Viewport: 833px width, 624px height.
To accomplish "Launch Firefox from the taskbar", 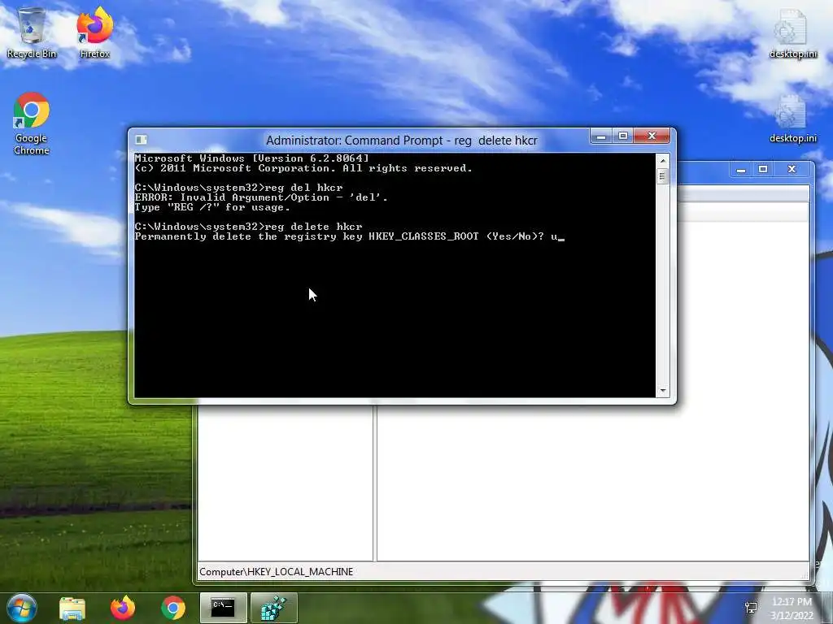I will click(123, 608).
